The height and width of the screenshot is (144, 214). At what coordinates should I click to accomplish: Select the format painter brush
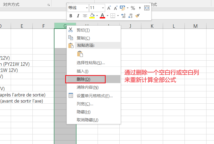137,16
